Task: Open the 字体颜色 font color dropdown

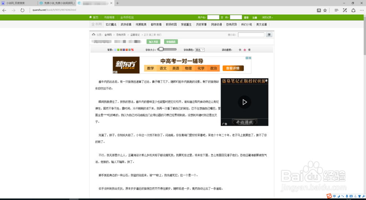Action: tap(200, 50)
